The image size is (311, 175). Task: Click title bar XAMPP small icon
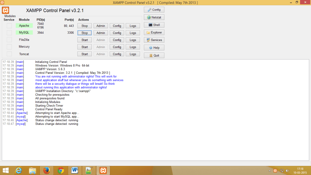pos(2,2)
